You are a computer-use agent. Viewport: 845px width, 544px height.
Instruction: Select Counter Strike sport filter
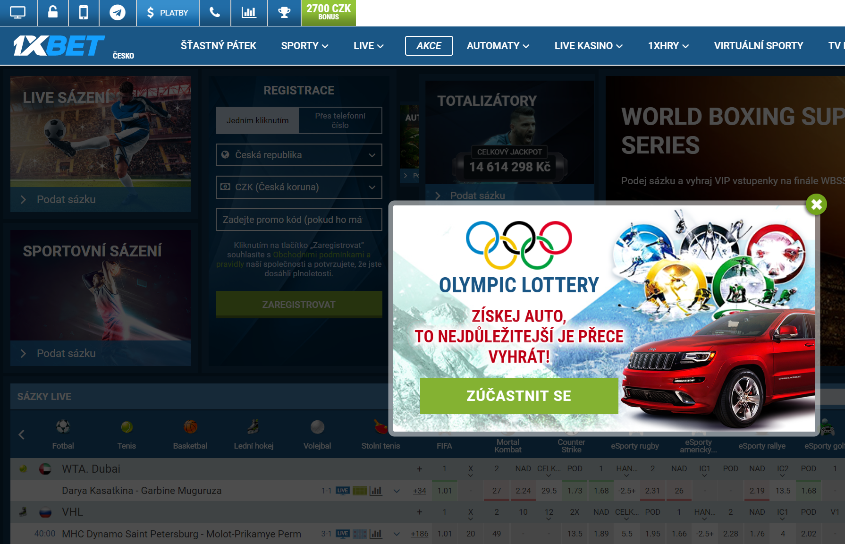tap(571, 446)
